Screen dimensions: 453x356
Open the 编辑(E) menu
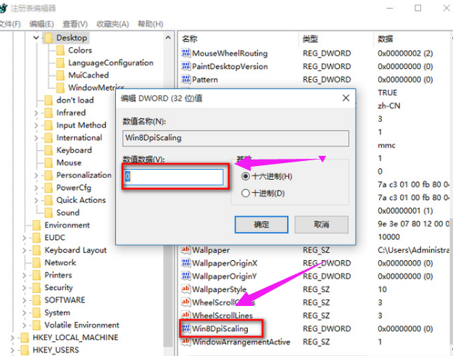[43, 24]
